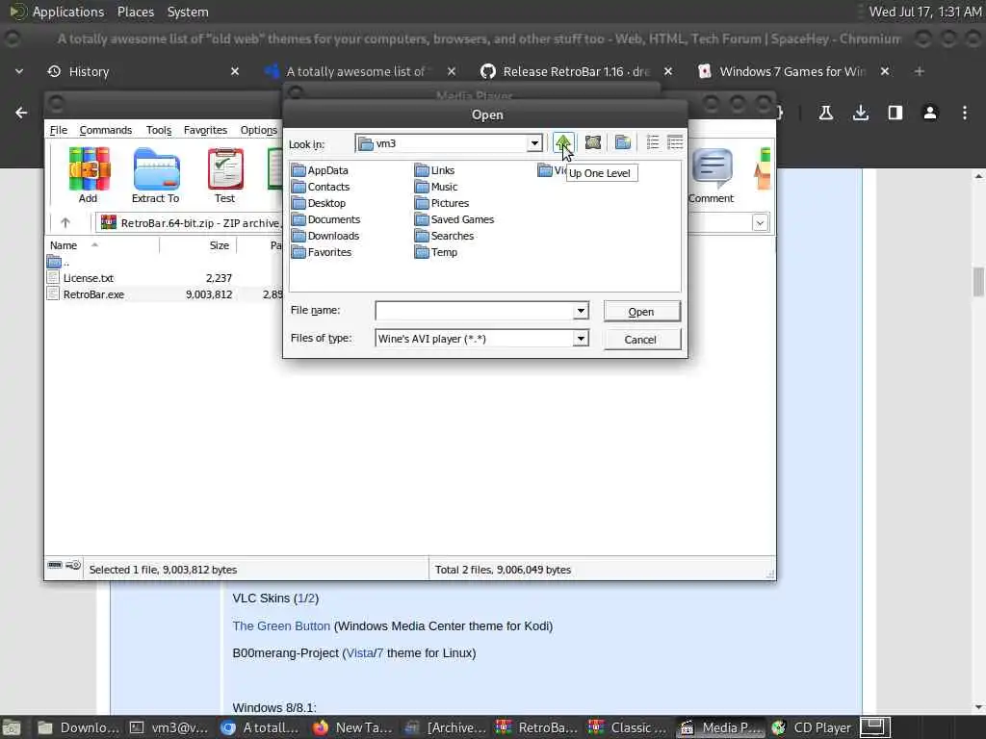Expand the Look in folder dropdown

click(x=533, y=143)
